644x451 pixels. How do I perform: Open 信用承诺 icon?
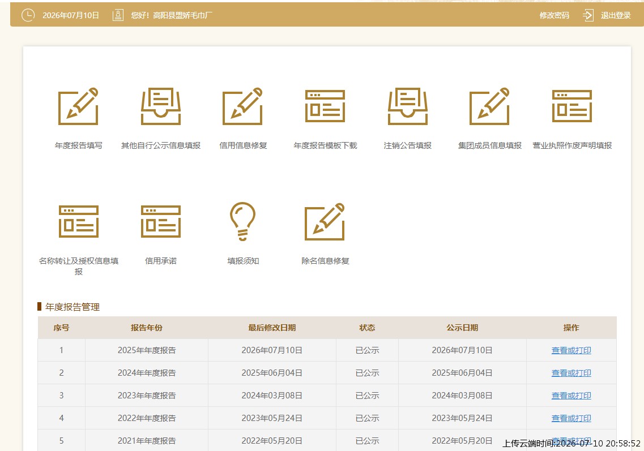(161, 222)
